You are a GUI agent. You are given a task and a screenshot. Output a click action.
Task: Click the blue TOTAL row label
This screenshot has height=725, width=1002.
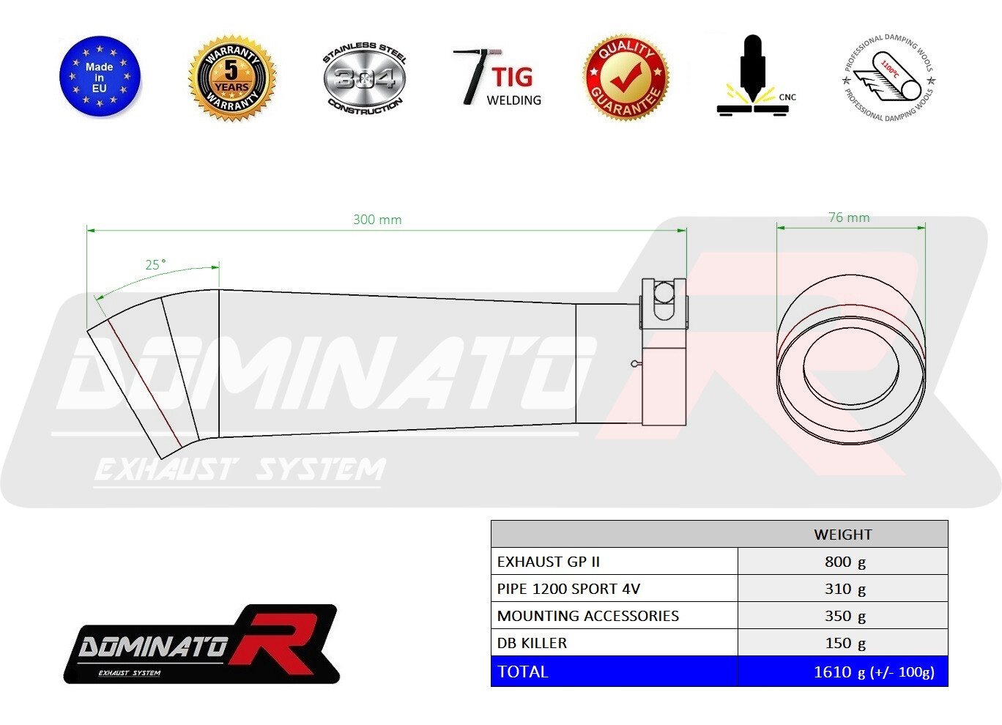point(523,672)
